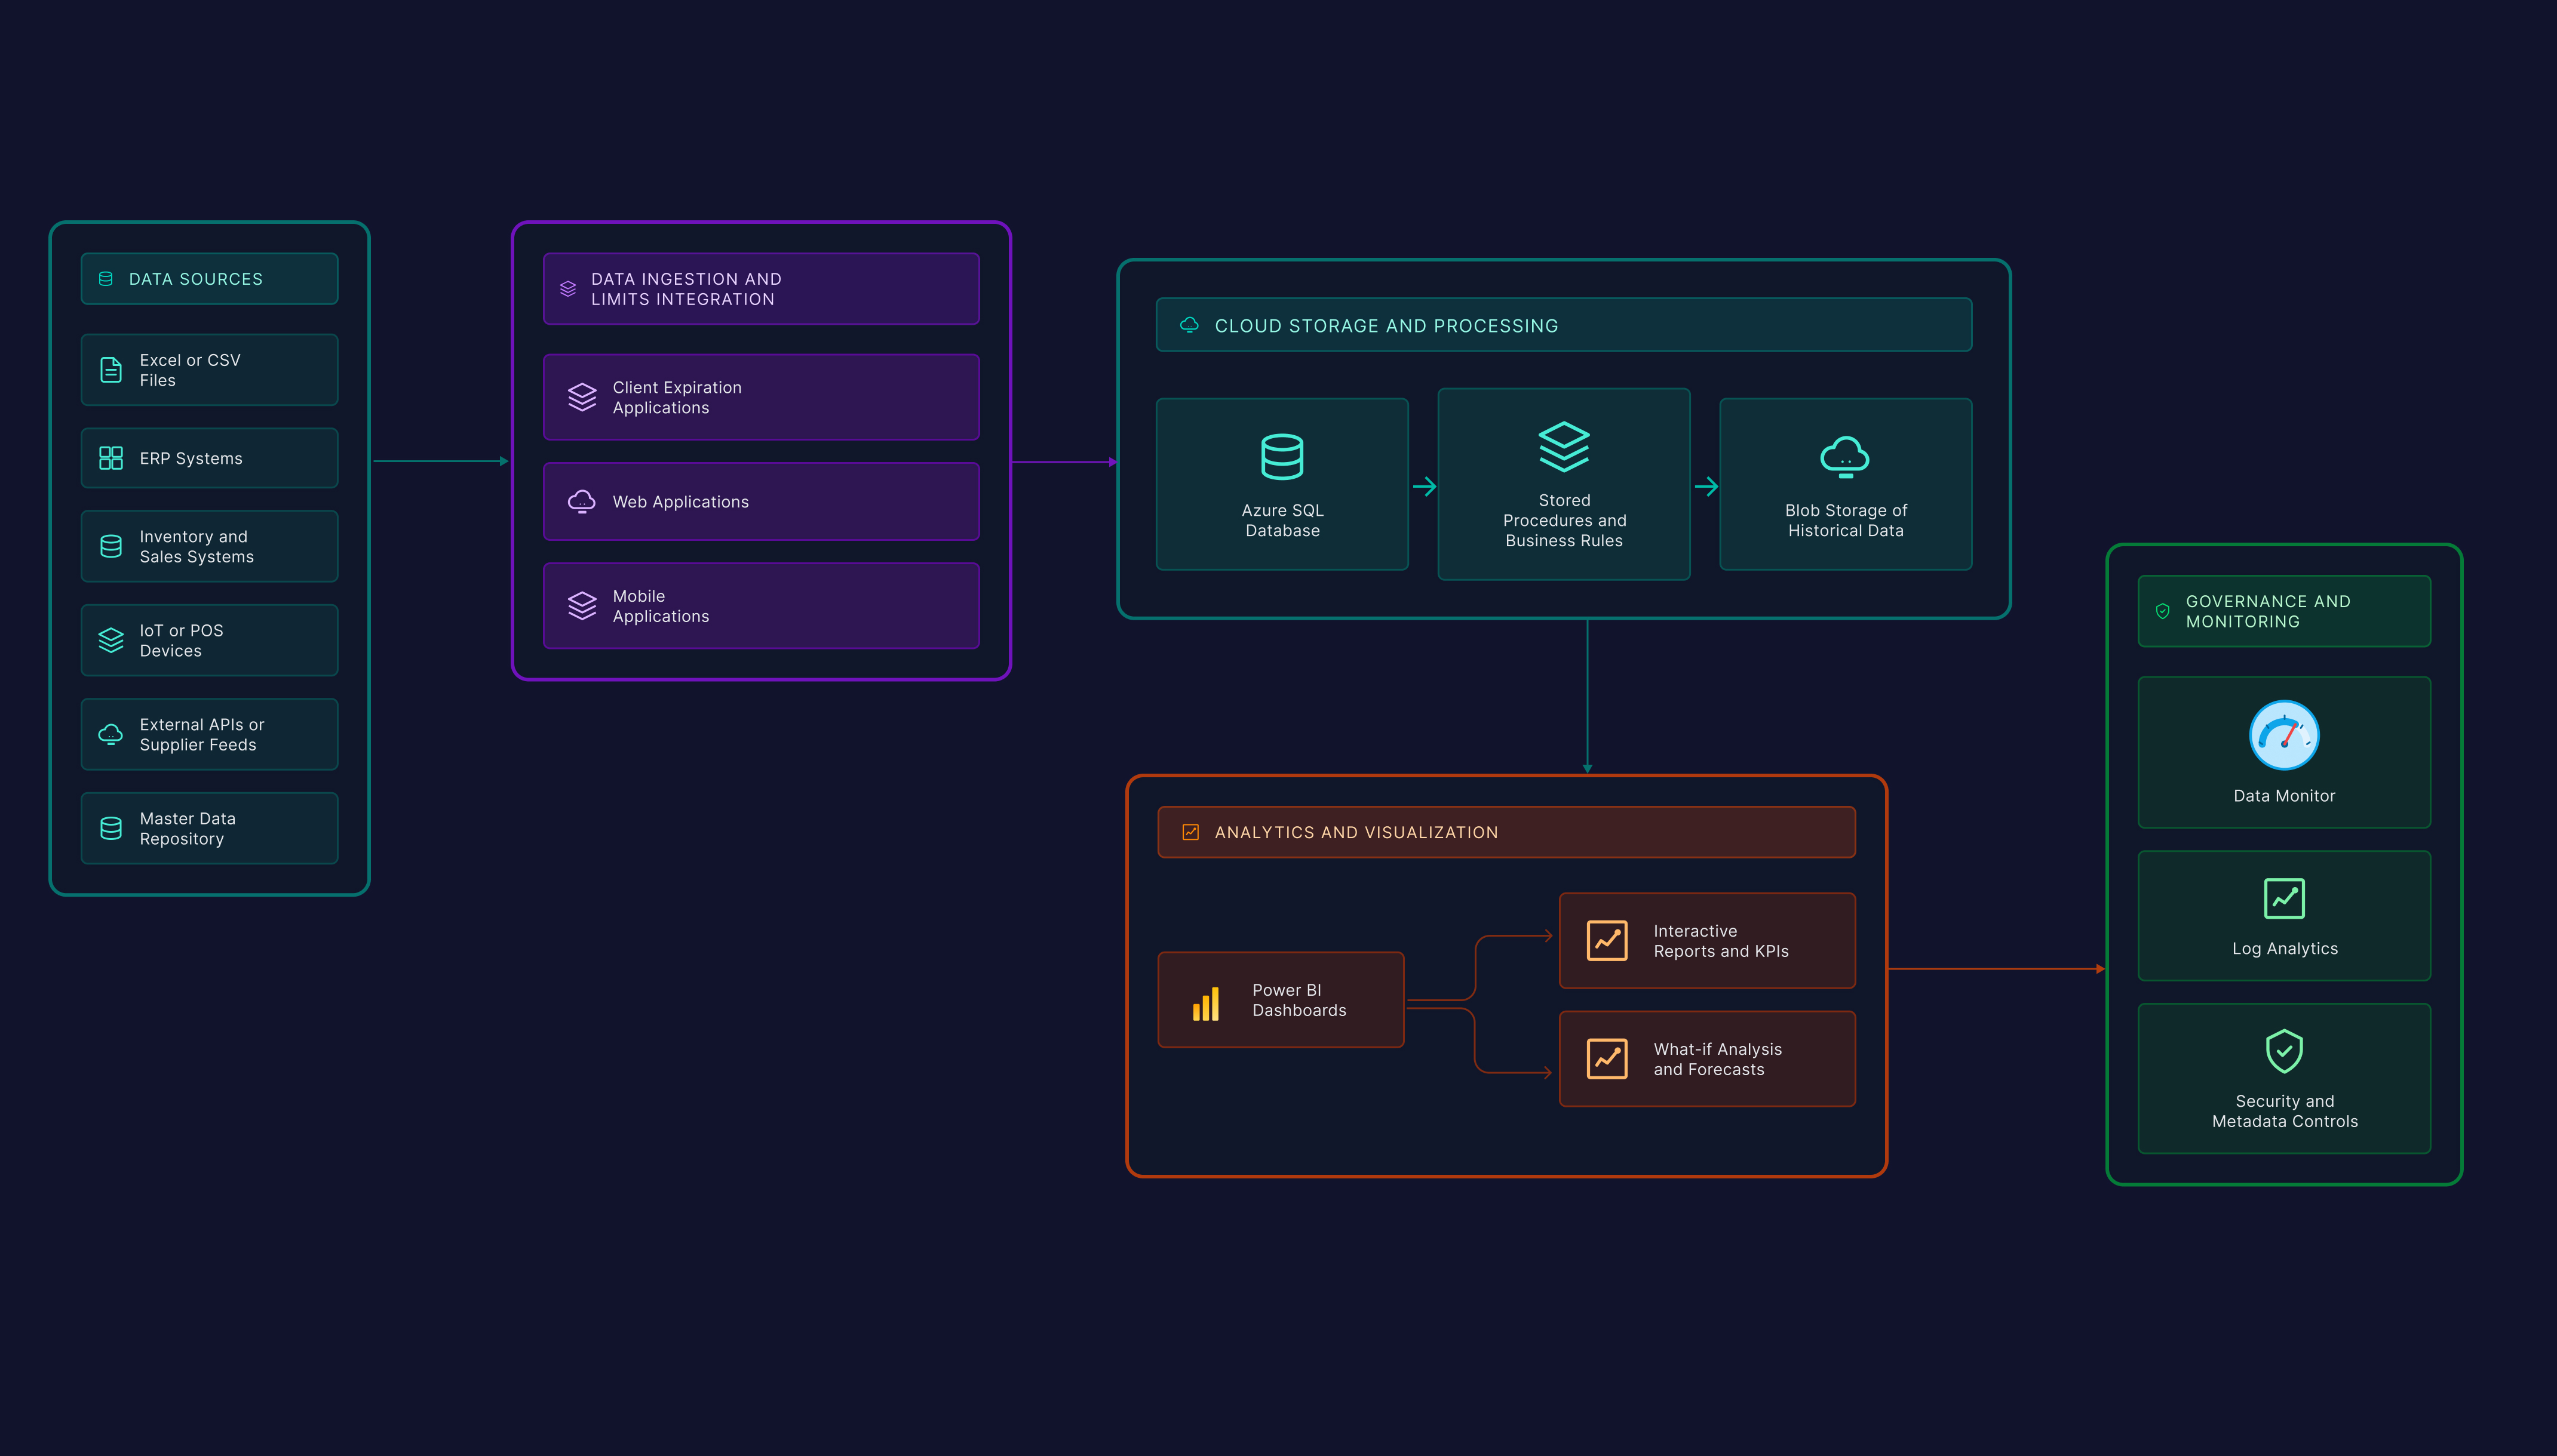
Task: Click the Analytics and Visualization header
Action: point(1506,832)
